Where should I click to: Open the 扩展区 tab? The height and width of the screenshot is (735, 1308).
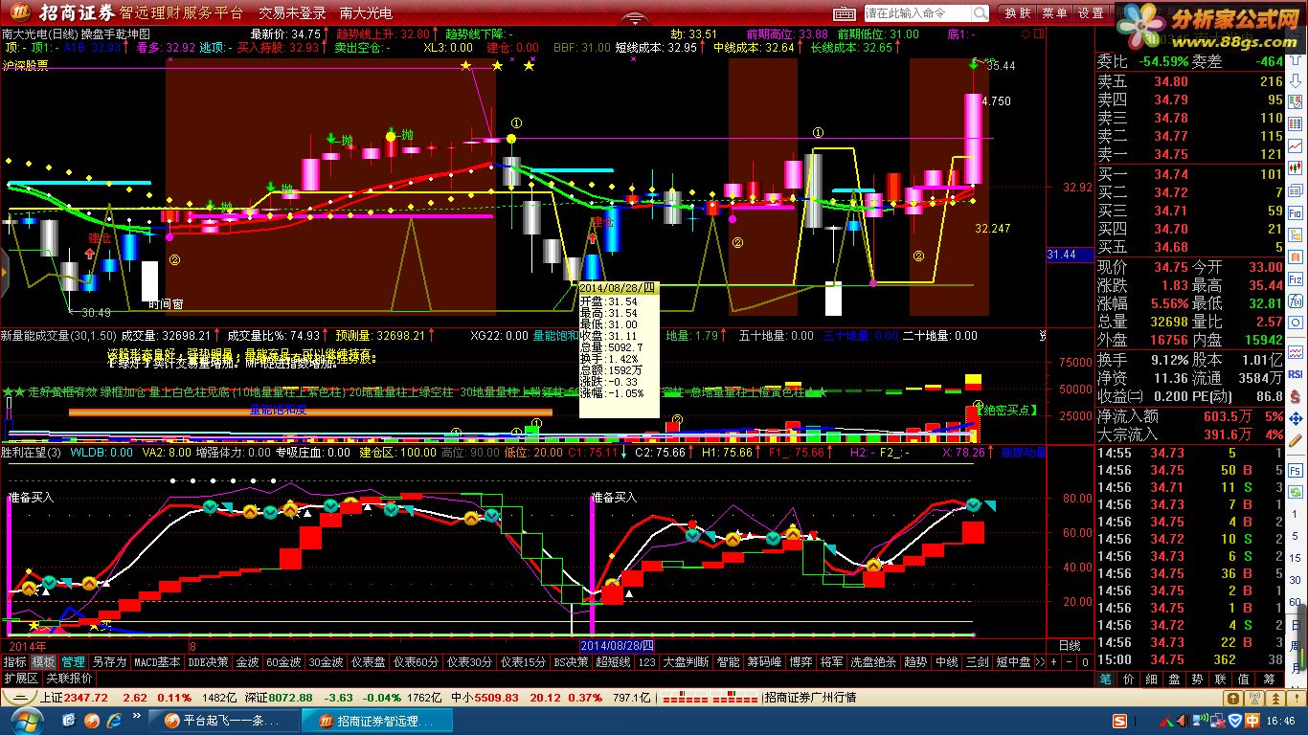tap(21, 678)
